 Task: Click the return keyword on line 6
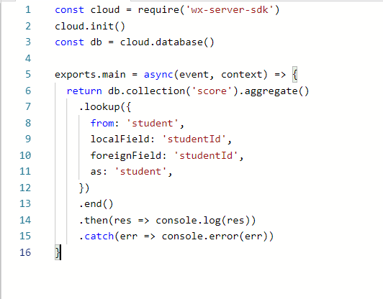pos(84,91)
